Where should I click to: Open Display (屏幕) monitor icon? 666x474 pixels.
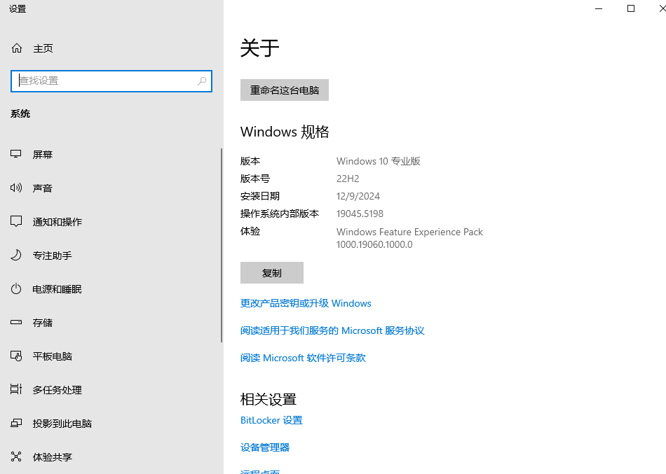point(17,155)
